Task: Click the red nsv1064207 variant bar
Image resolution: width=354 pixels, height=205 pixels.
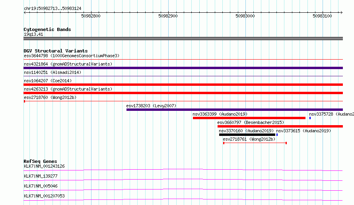Action: [x=183, y=85]
